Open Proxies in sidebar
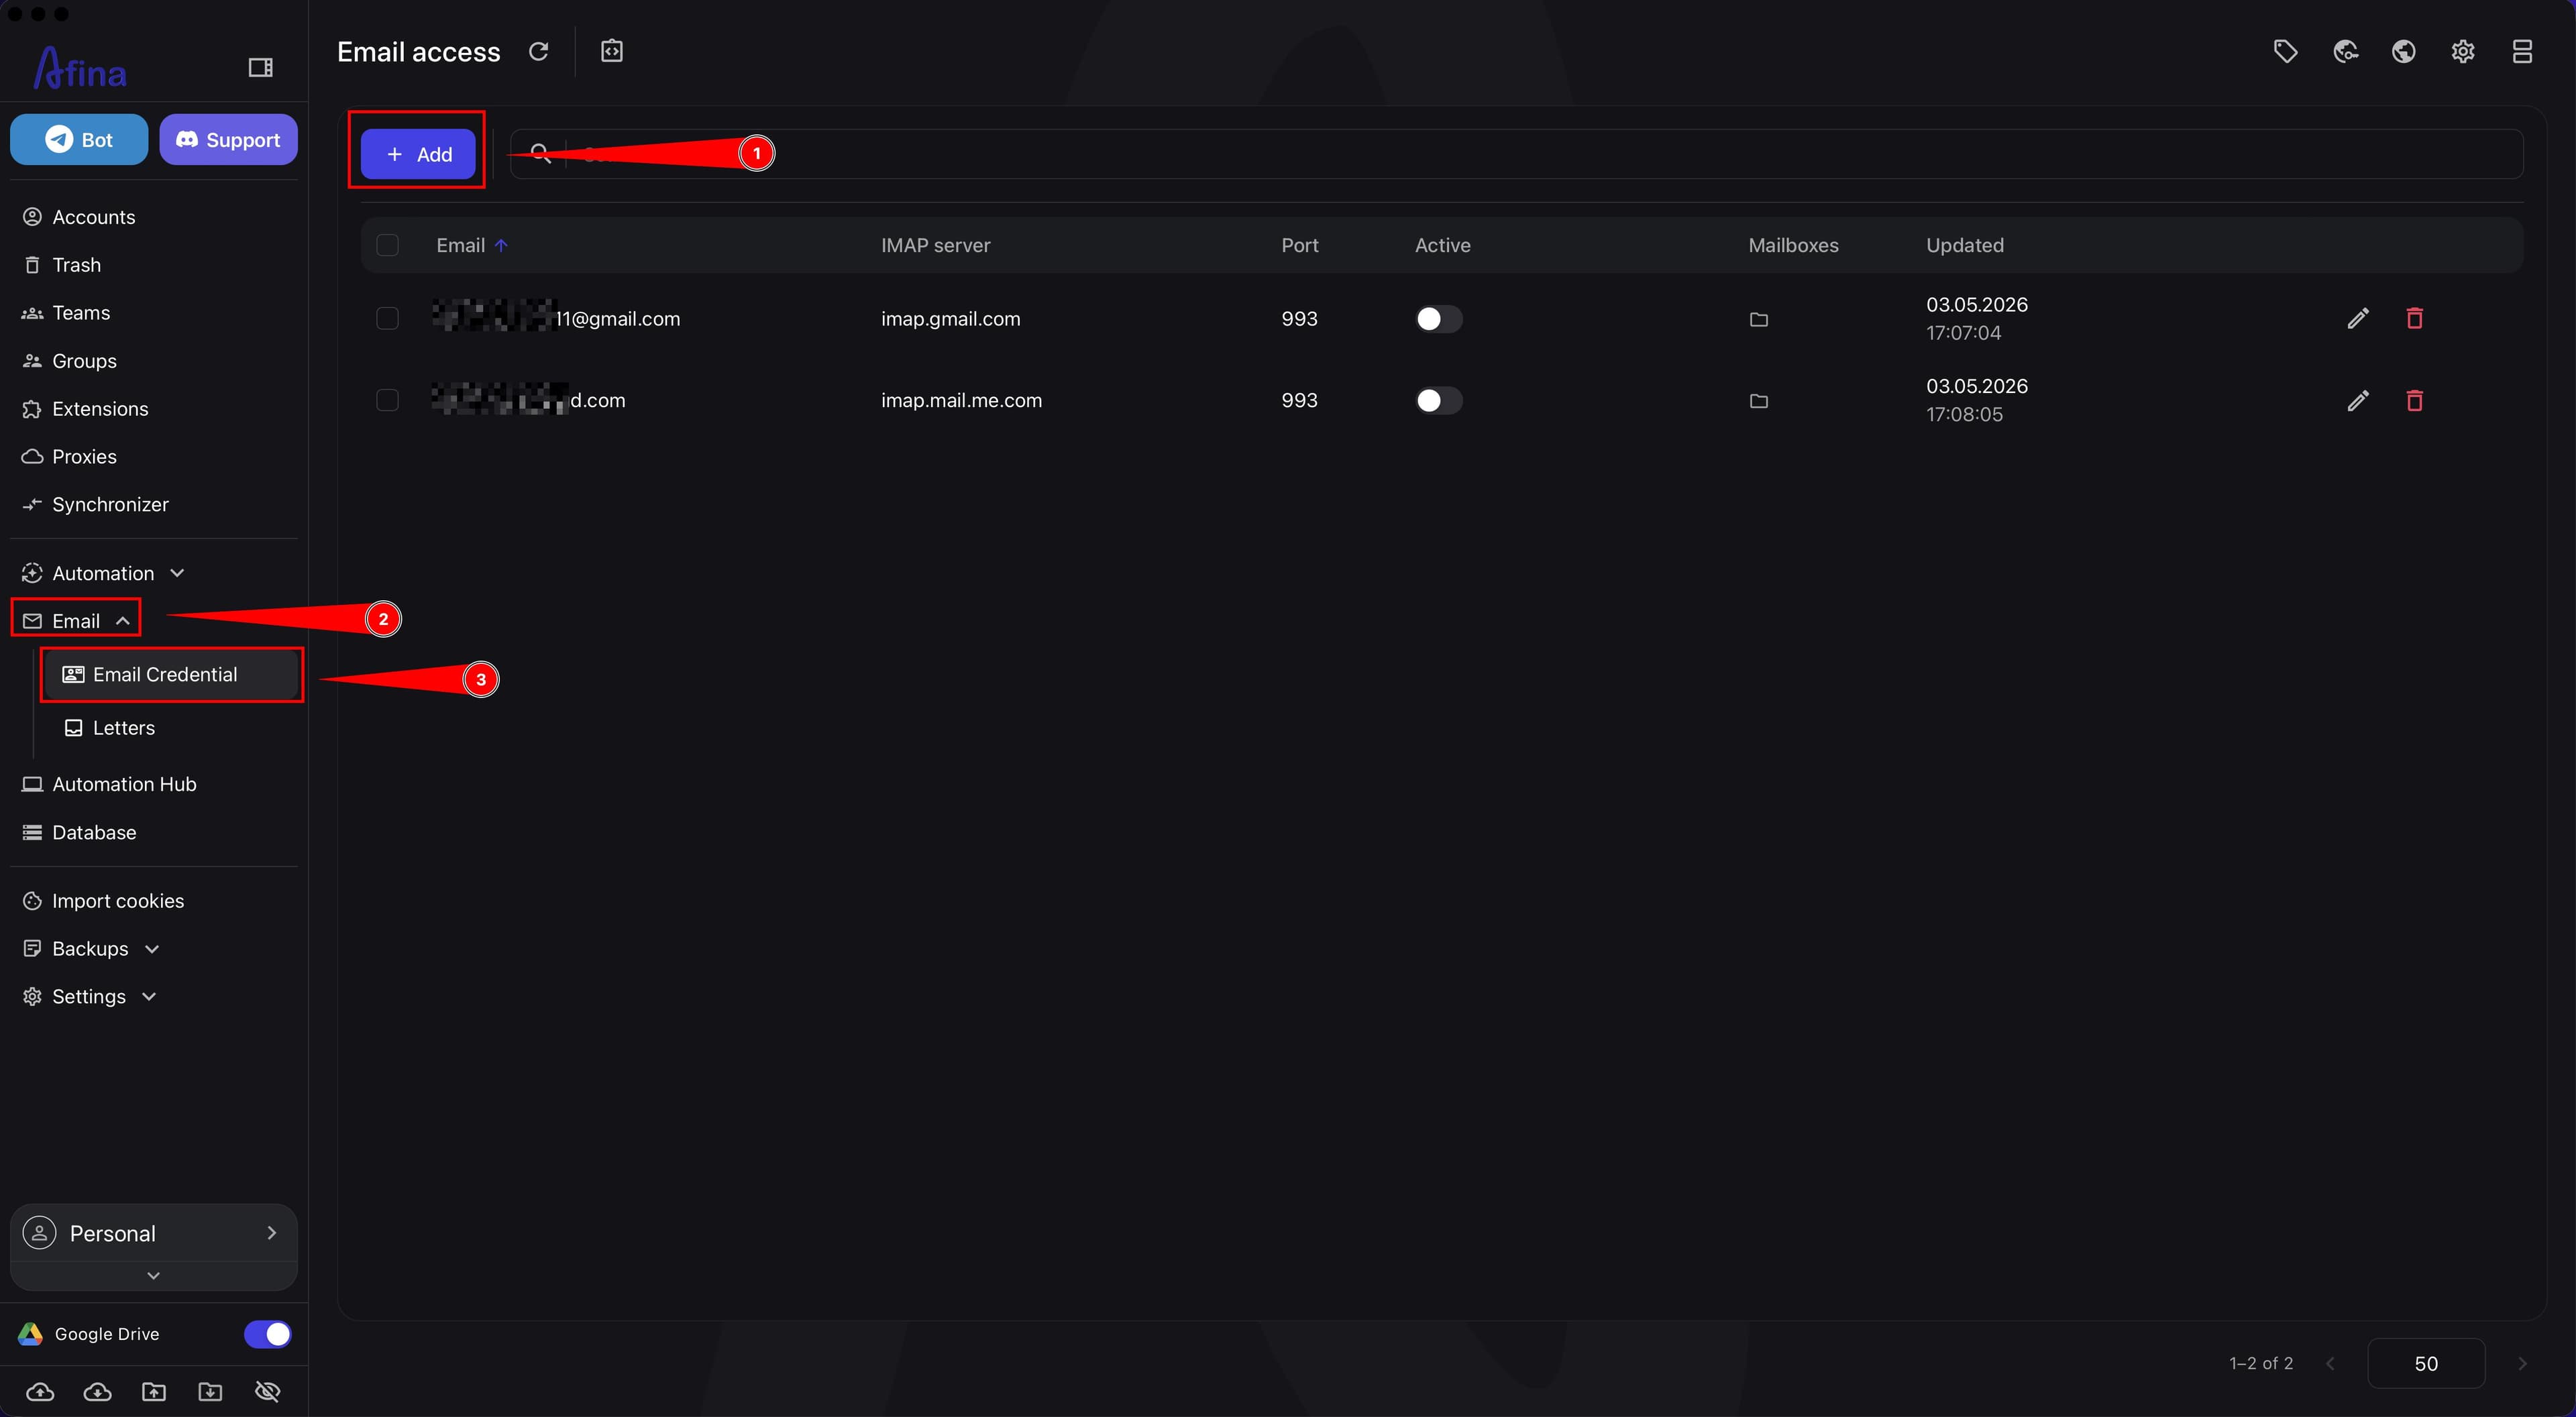The image size is (2576, 1417). 84,457
